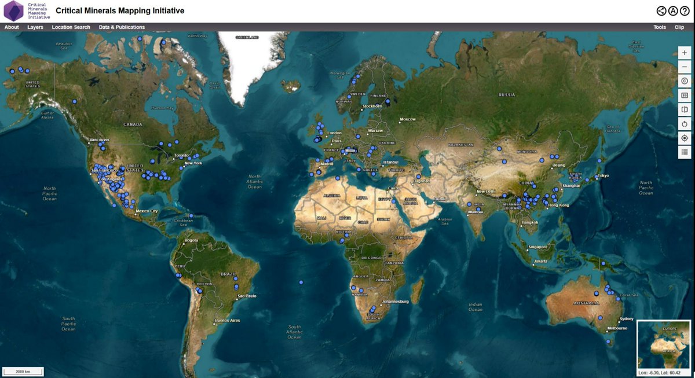Open Data & Publications menu
Screen dimensions: 695x378
click(x=122, y=27)
